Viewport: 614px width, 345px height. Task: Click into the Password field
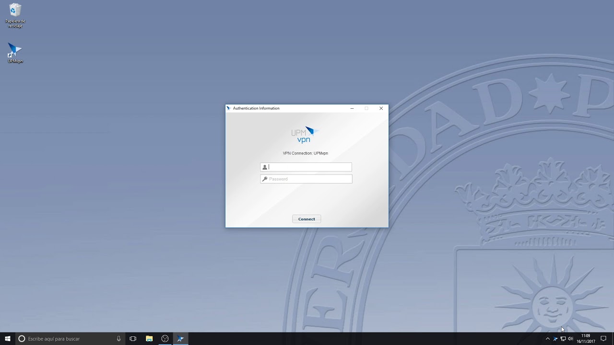pos(306,179)
